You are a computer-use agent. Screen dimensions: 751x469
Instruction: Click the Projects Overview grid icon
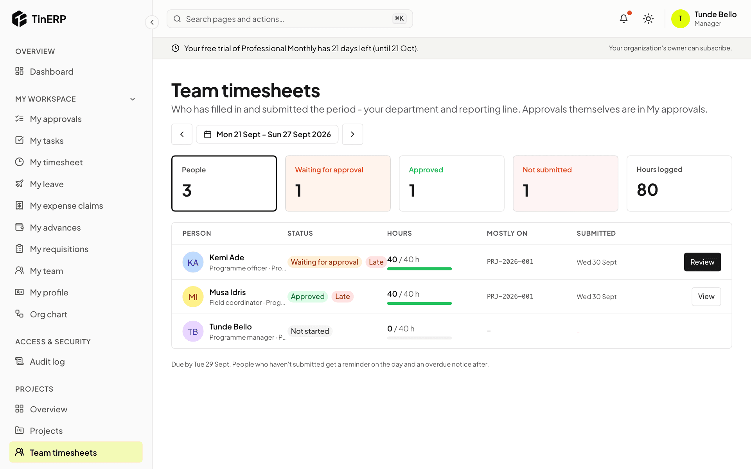(x=19, y=409)
